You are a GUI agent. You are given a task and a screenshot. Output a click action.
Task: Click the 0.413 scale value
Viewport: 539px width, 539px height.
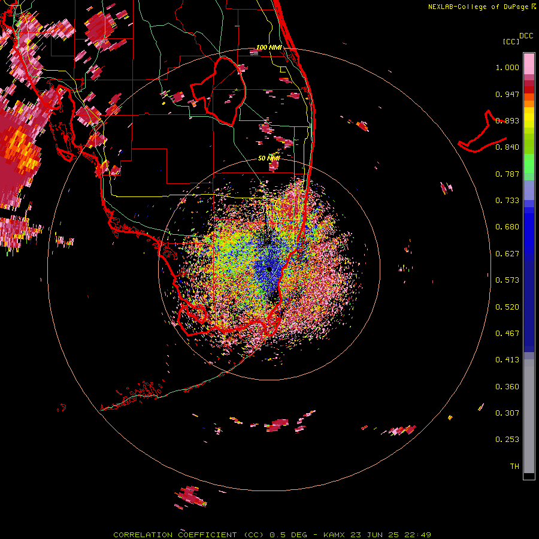[x=507, y=360]
